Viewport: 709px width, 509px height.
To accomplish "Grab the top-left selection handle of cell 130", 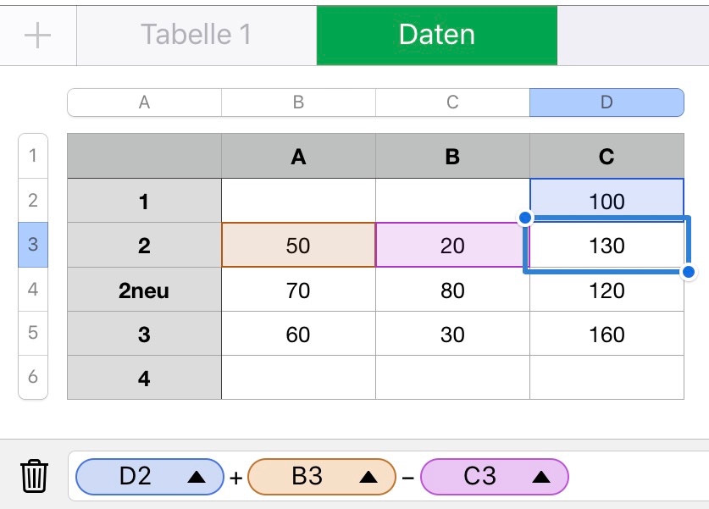I will (x=525, y=219).
